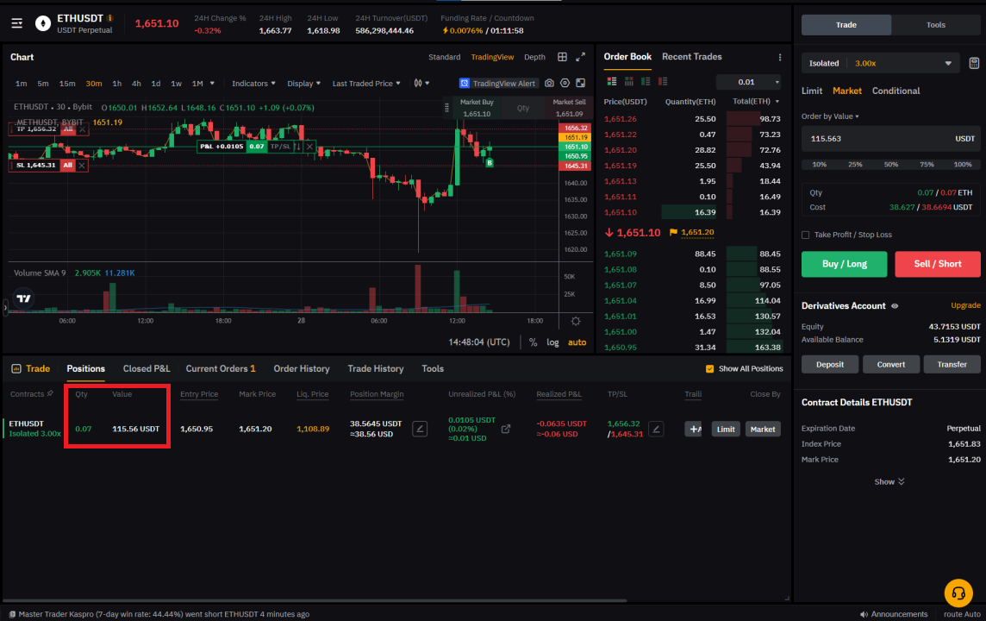The image size is (986, 621).
Task: Hide balances with Derivatives Account eye icon
Action: [894, 306]
